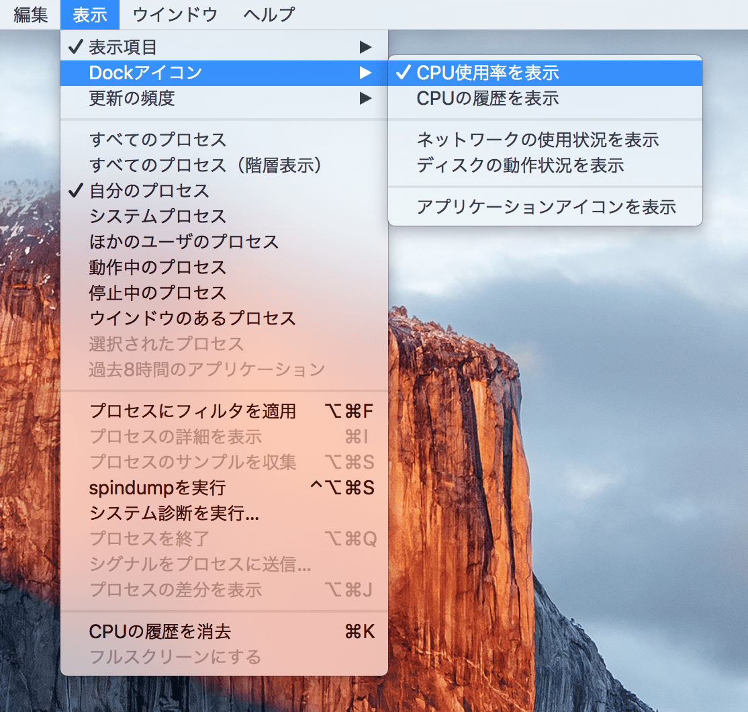Viewport: 748px width, 712px height.
Task: Open the ヘルプ menu
Action: 266,14
